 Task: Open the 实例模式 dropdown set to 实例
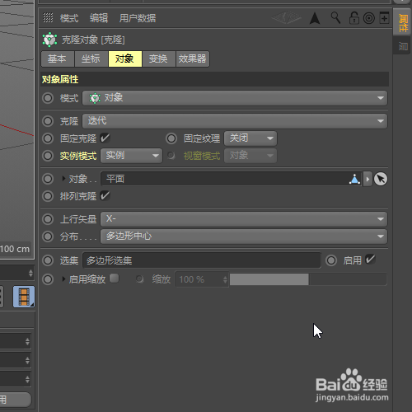click(131, 156)
